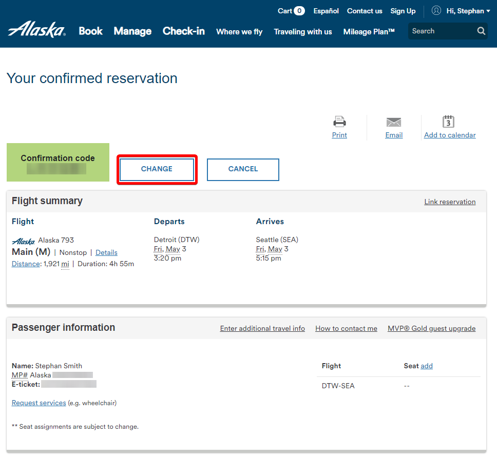The height and width of the screenshot is (458, 497).
Task: Click the Distance link
Action: [x=26, y=264]
